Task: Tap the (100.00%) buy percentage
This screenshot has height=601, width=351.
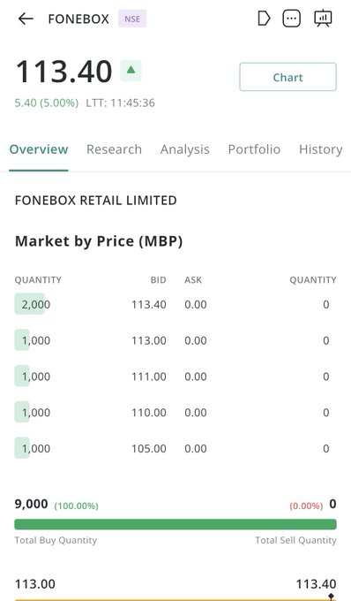Action: coord(76,506)
